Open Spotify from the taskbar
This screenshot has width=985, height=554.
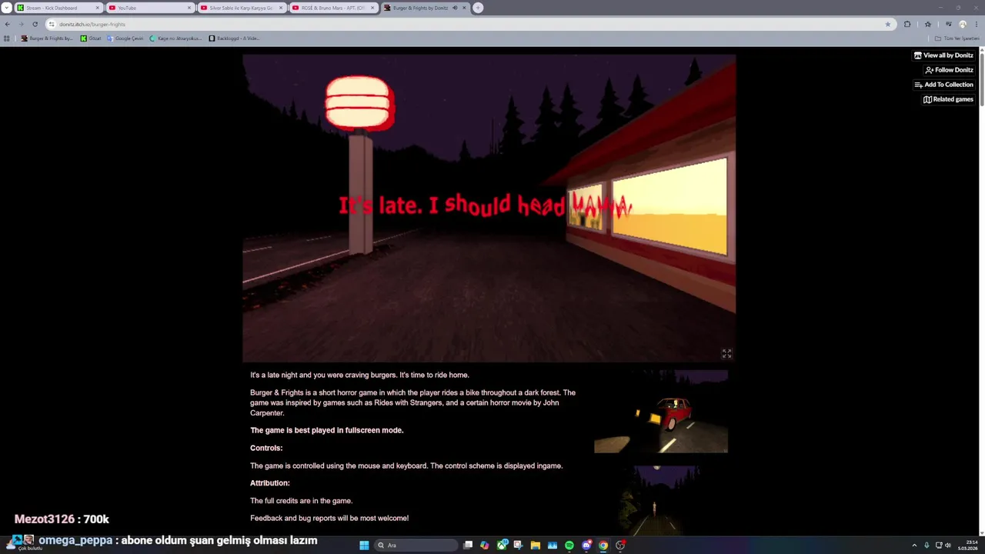click(569, 546)
